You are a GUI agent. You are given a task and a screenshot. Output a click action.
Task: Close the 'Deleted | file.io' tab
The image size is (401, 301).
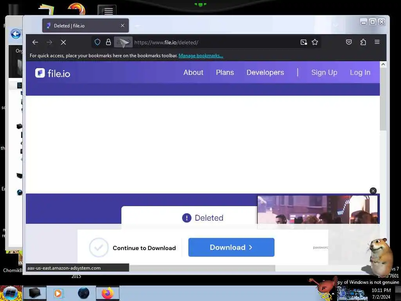123,25
